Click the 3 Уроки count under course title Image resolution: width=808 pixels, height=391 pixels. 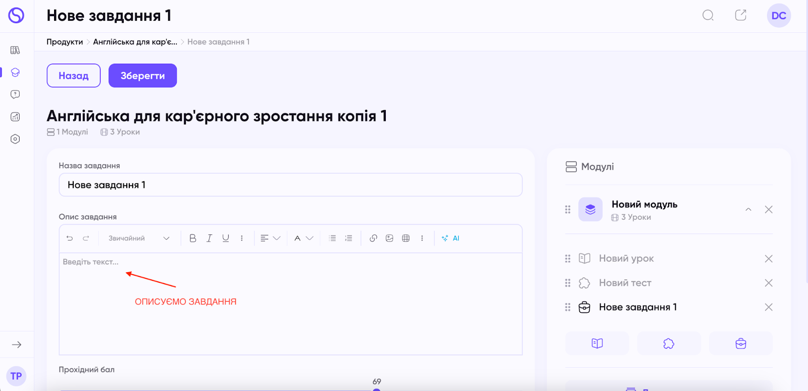click(x=120, y=132)
